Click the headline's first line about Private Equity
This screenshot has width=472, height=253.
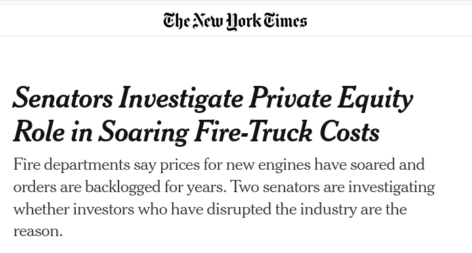[x=213, y=99]
